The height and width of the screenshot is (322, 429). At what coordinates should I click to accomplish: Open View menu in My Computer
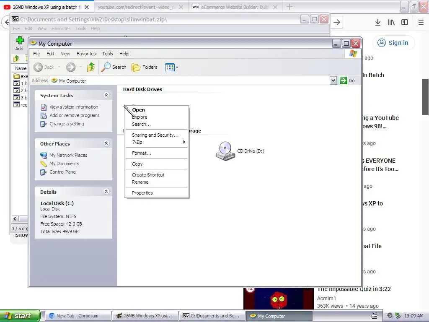coord(65,54)
